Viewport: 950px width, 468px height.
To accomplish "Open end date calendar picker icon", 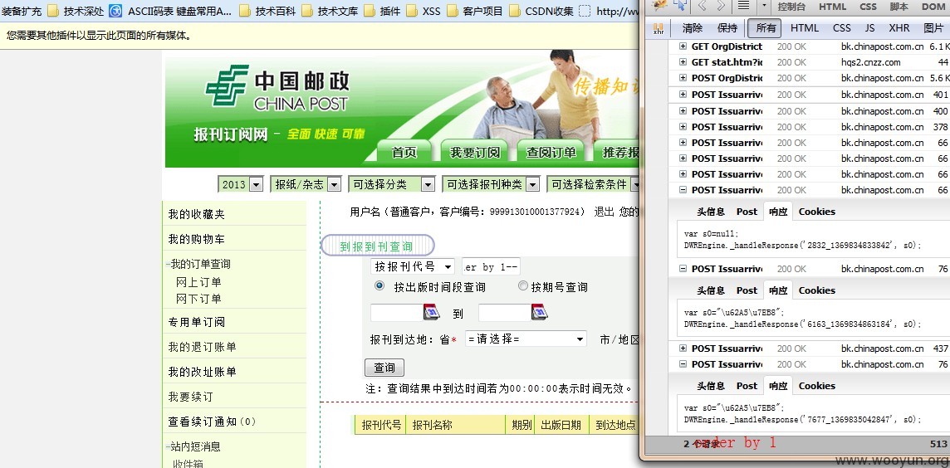I will click(540, 312).
